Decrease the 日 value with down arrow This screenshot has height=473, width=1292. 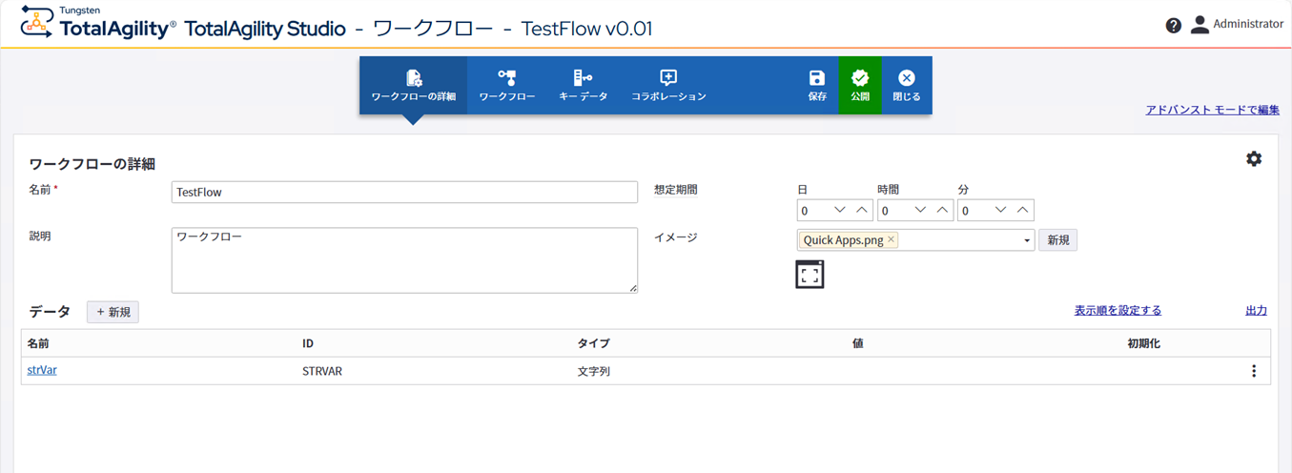(x=840, y=210)
